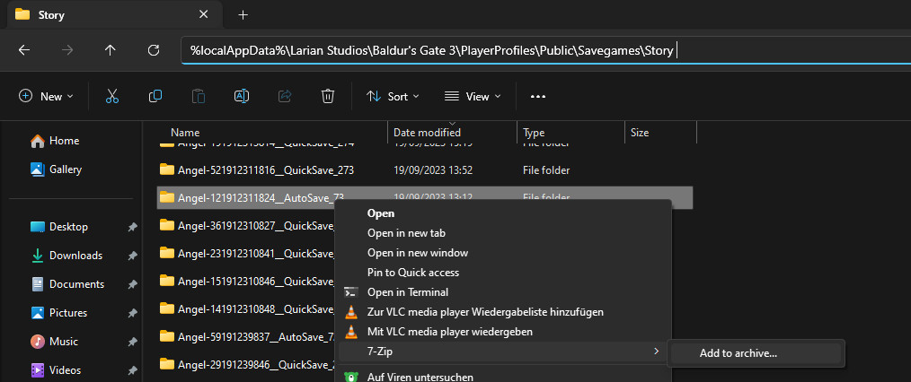Click the Forward navigation arrow
The image size is (911, 382).
click(67, 50)
